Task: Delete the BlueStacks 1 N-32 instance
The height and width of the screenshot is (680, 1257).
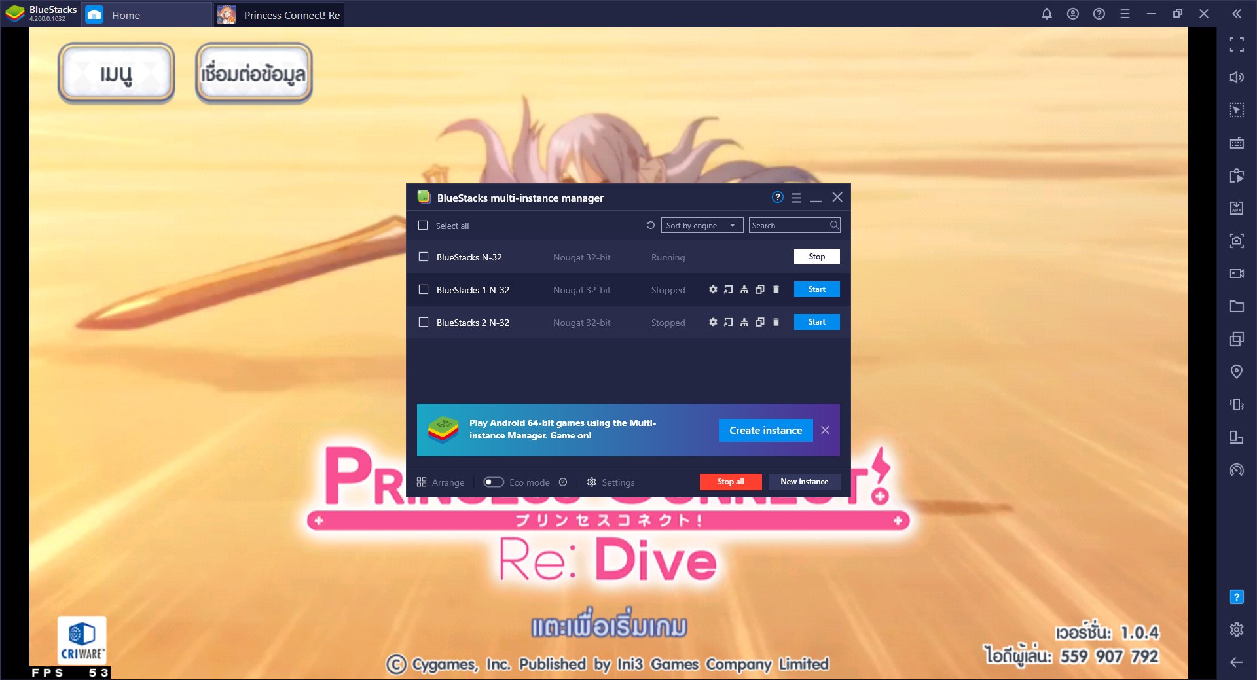Action: pos(776,289)
